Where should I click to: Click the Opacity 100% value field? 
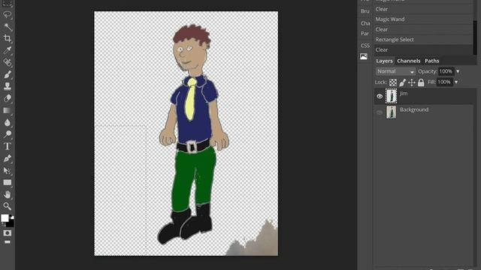tap(446, 71)
